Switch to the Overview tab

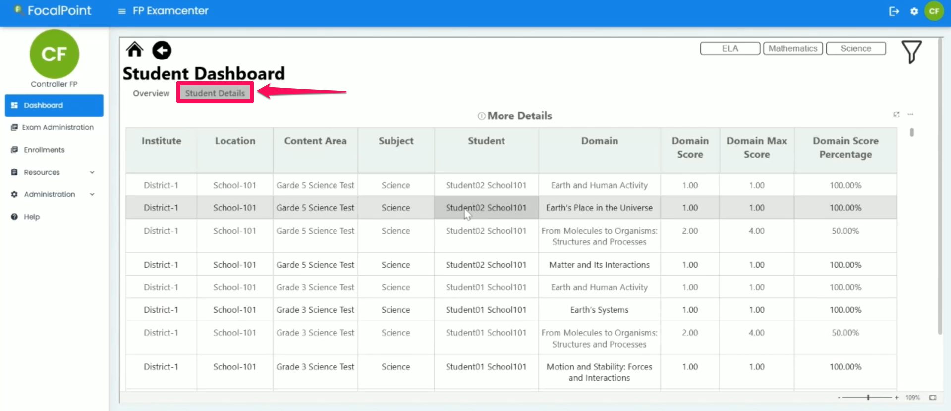151,93
